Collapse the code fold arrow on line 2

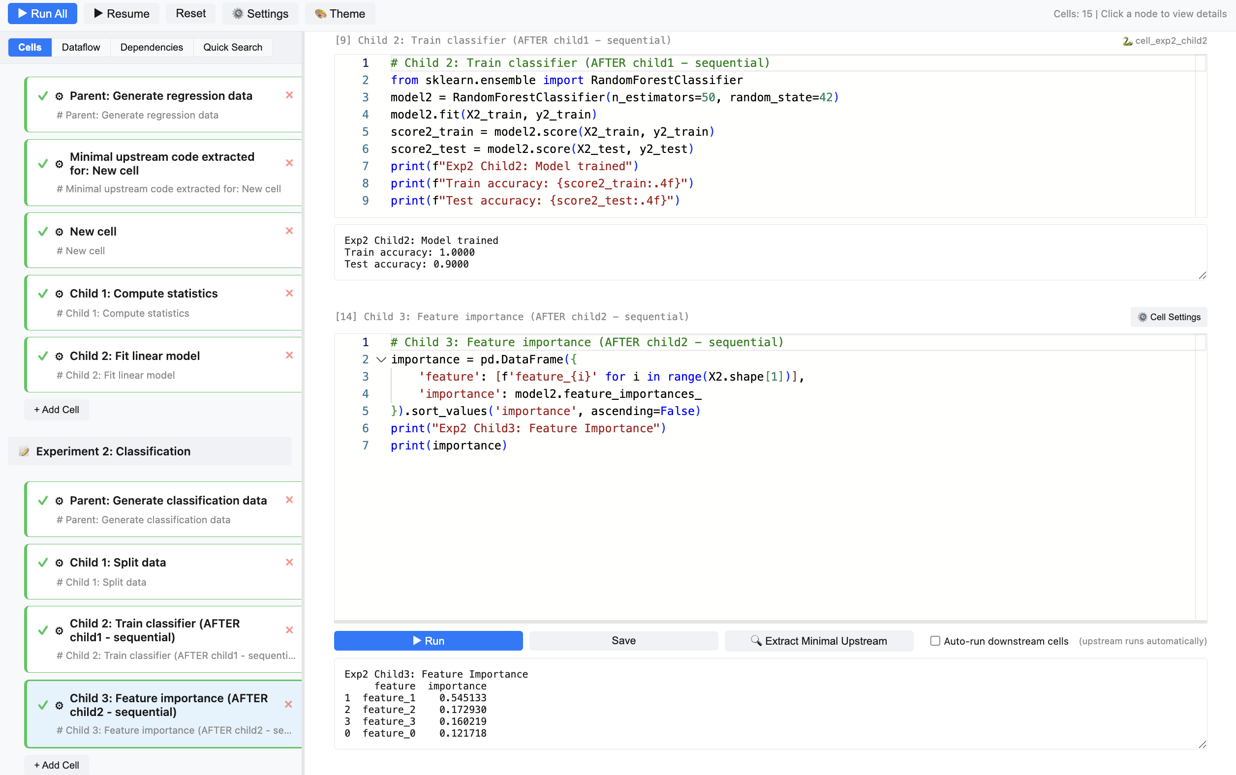381,359
